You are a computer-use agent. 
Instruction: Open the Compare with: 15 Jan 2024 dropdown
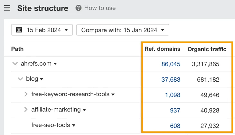point(123,30)
